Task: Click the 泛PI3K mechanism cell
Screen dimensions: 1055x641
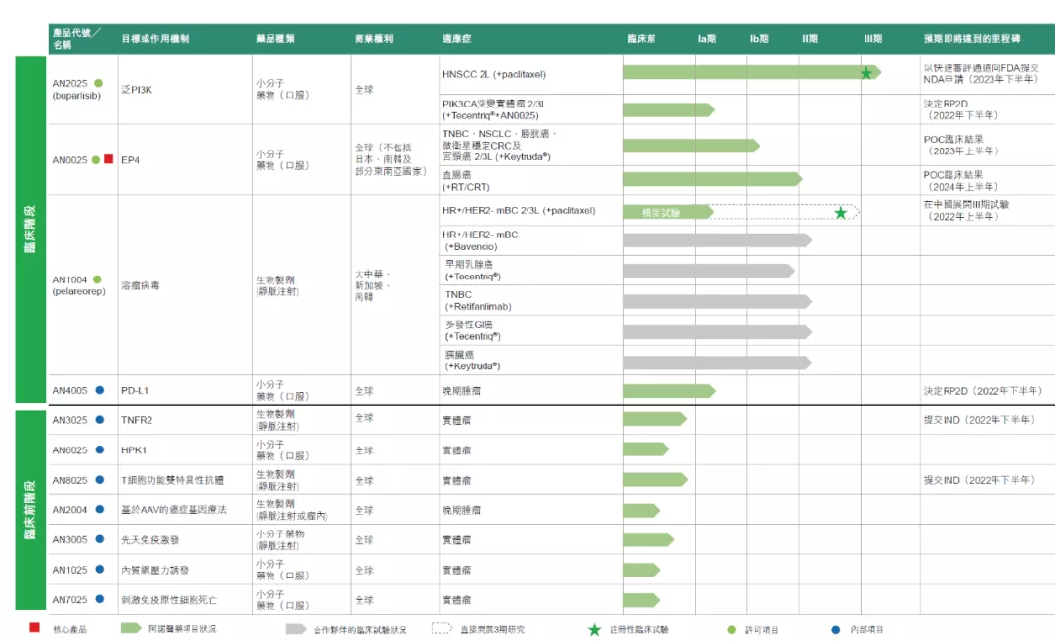Action: click(x=137, y=90)
